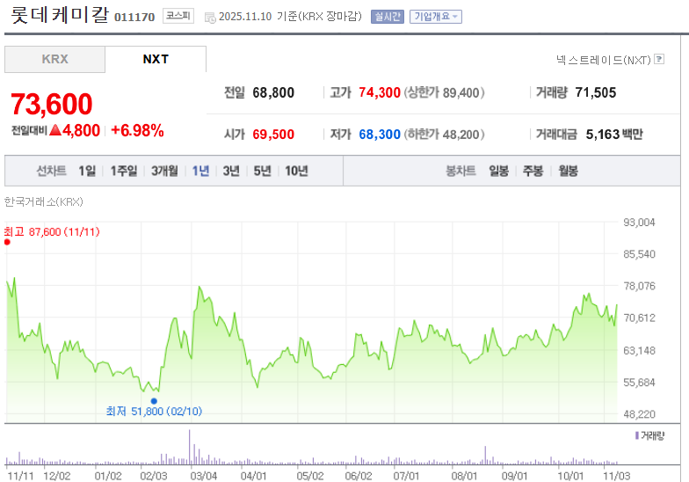Click the 고가 74,300 value

pos(380,93)
